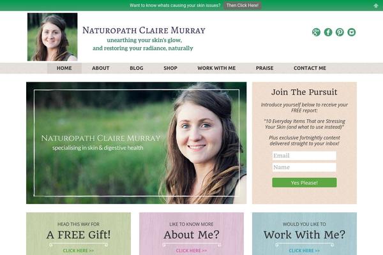
Task: Open the Google Plus social icon
Action: 316,33
